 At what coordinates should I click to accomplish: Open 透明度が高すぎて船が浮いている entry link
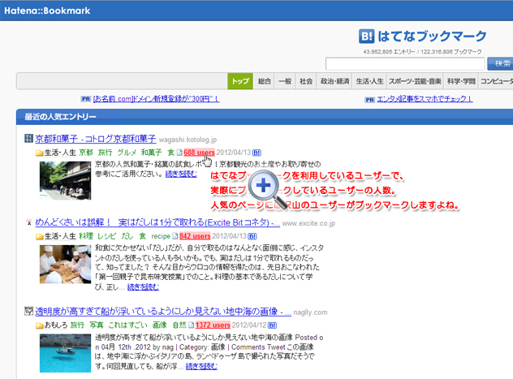pyautogui.click(x=163, y=312)
